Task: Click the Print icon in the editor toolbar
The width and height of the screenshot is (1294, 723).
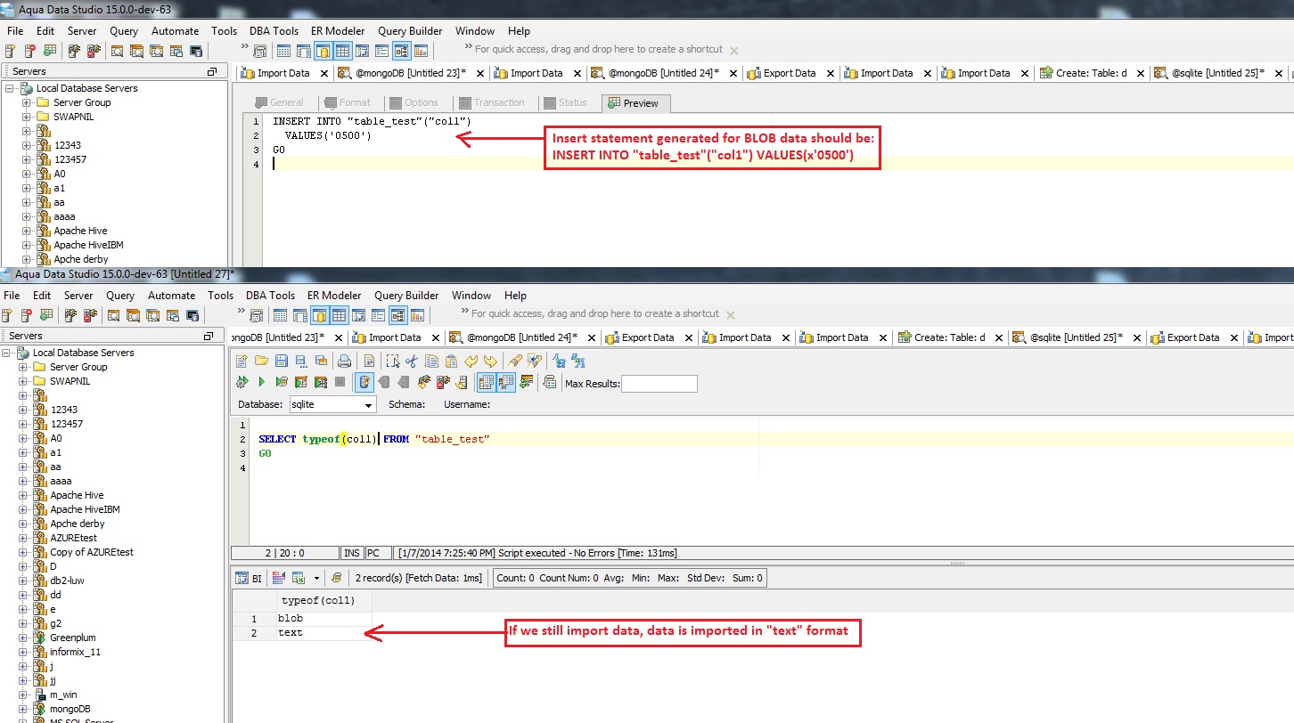Action: coord(345,361)
